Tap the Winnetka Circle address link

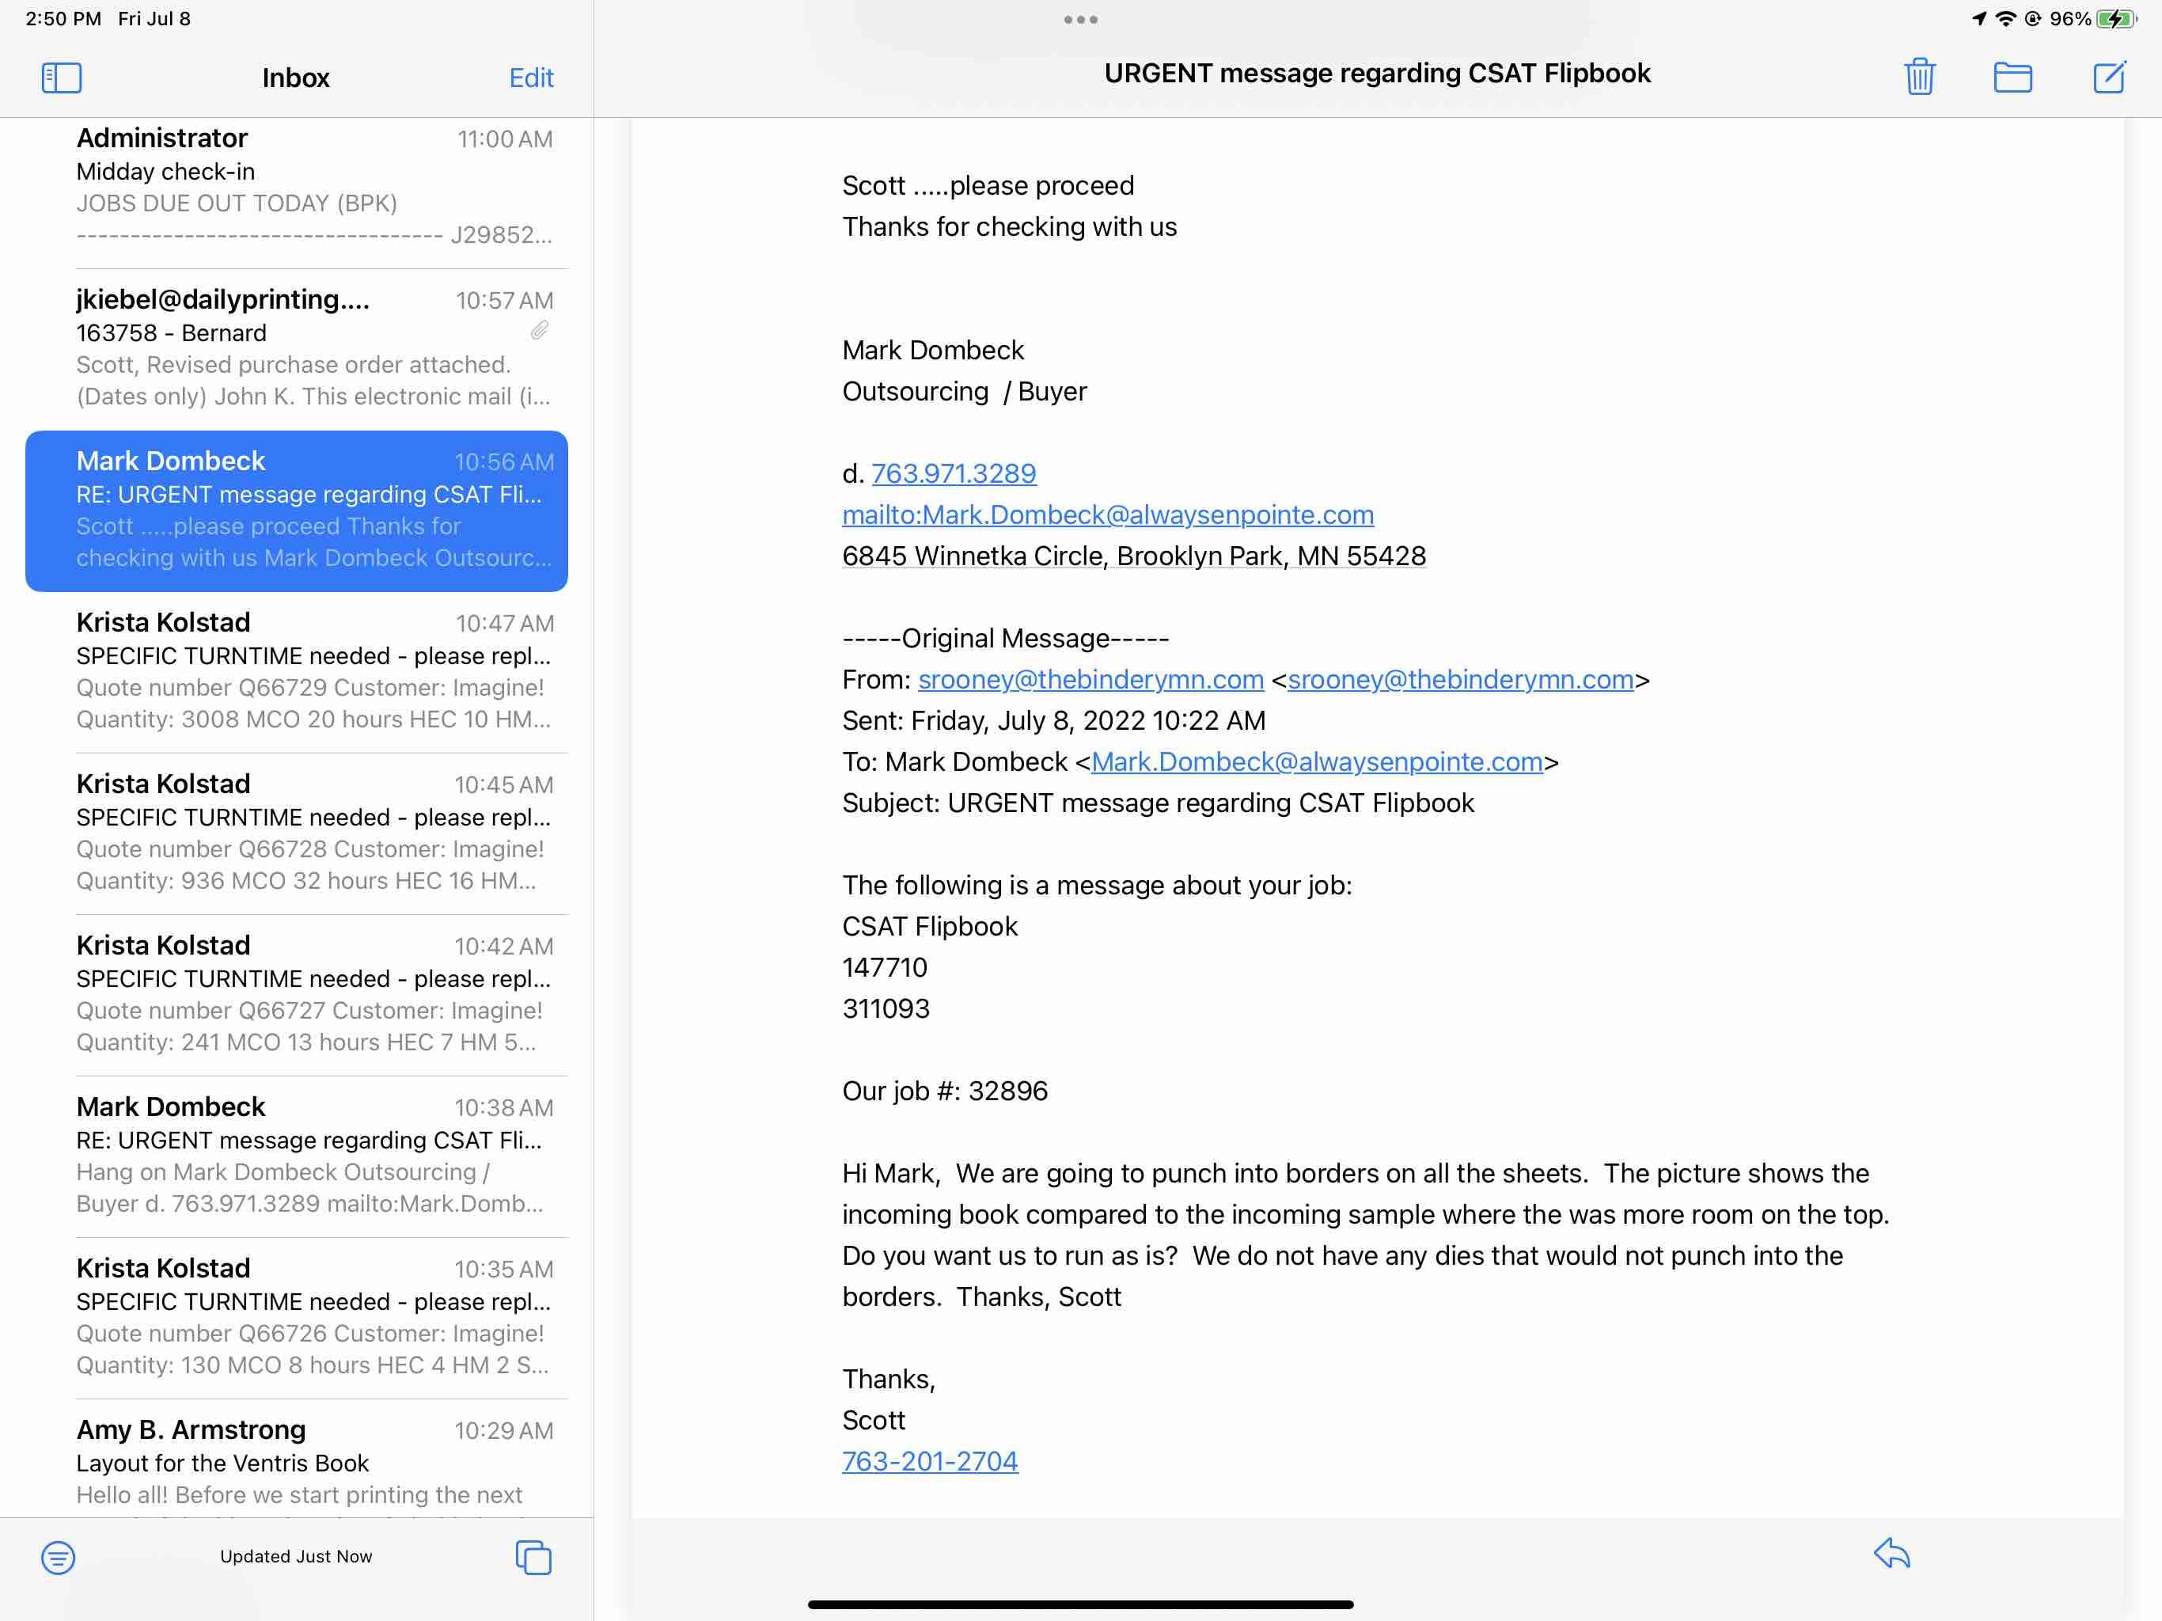1134,556
